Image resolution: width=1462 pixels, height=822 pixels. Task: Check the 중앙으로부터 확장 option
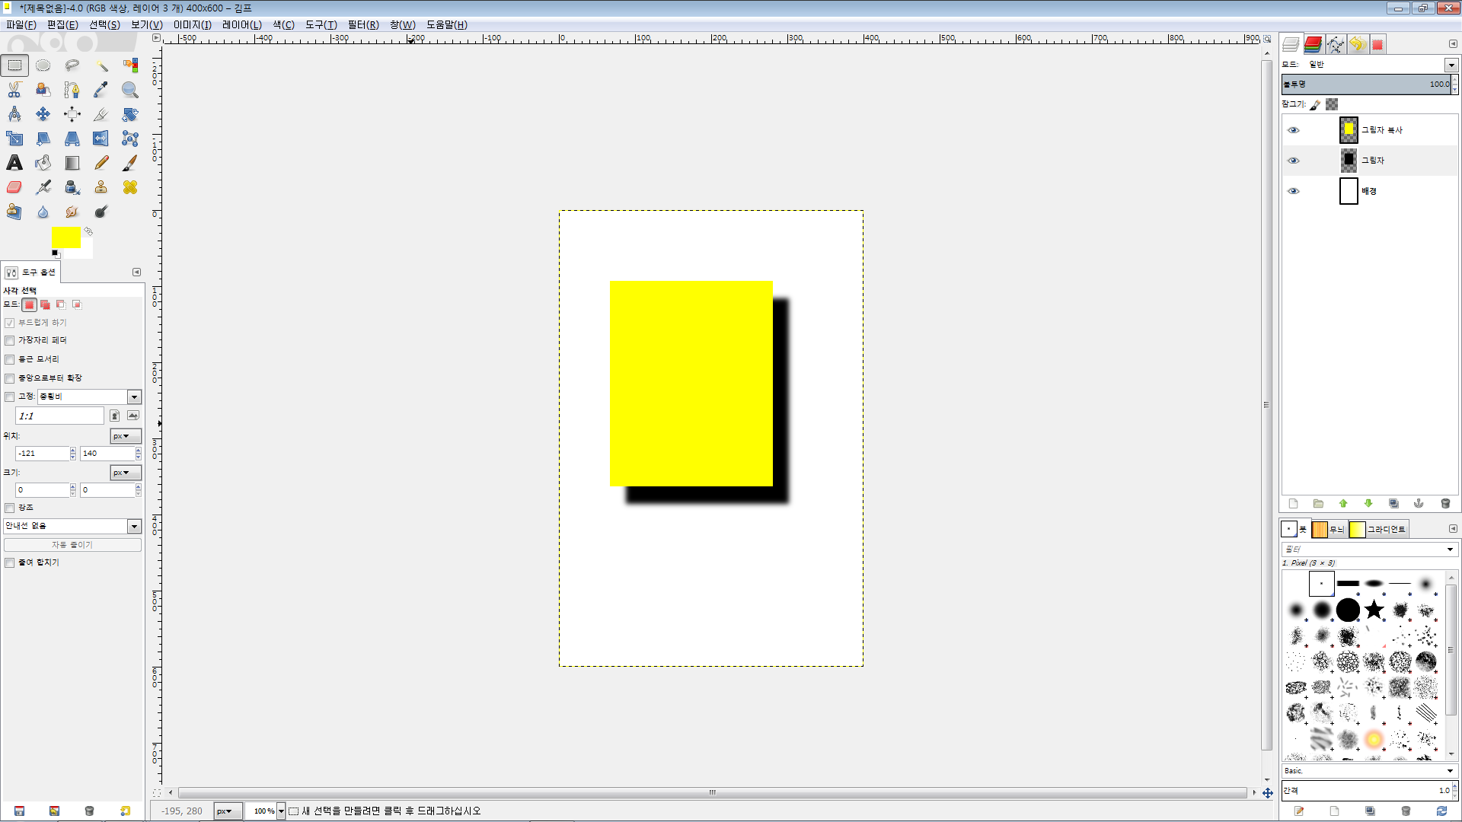click(10, 378)
